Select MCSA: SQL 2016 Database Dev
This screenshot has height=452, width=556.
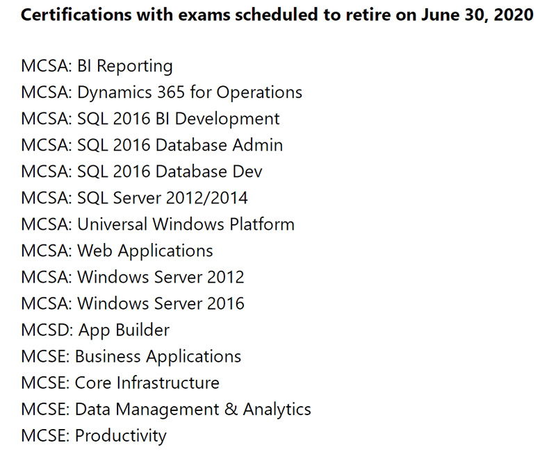142,171
